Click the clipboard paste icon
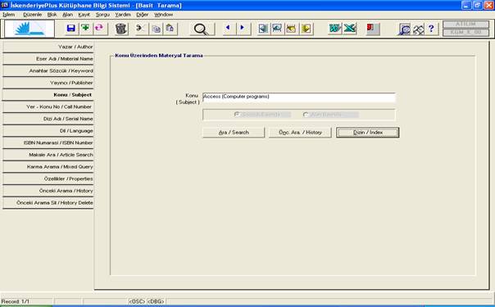 point(170,29)
